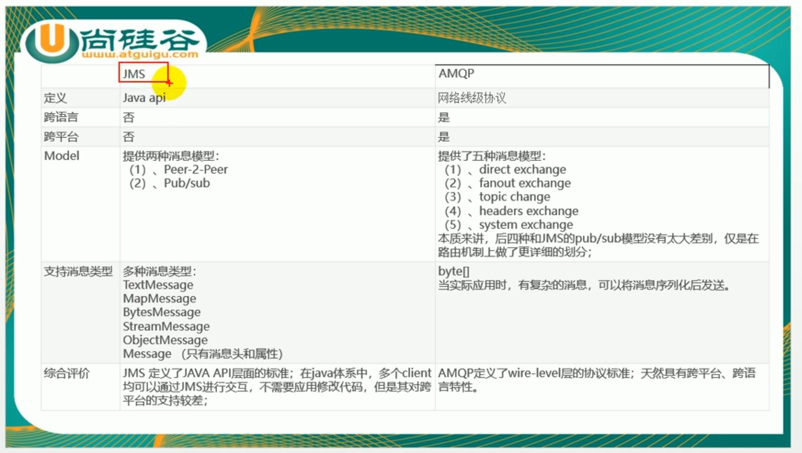Click 是 in the 跨语言 row
The height and width of the screenshot is (453, 802).
(x=444, y=117)
